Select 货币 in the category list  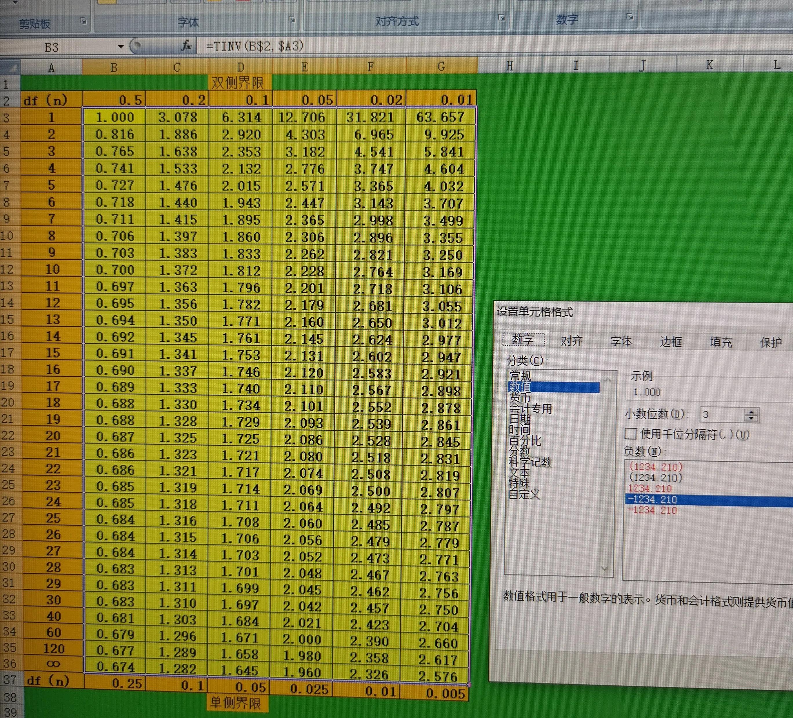520,398
